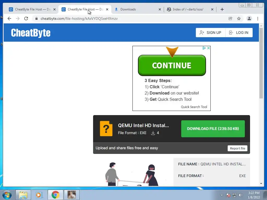Click the Action Center flag icon

pyautogui.click(x=228, y=195)
